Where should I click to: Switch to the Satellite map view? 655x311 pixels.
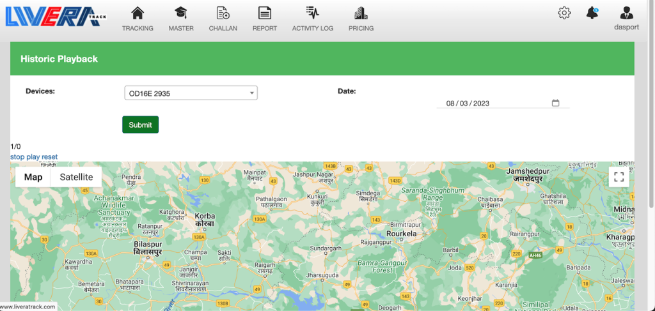(x=76, y=177)
